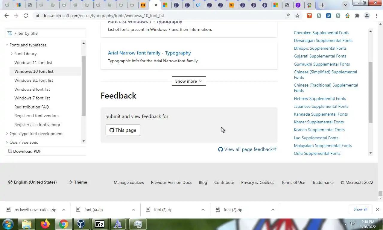Open Privacy & Cookies footer link
The height and width of the screenshot is (230, 383).
pyautogui.click(x=258, y=182)
